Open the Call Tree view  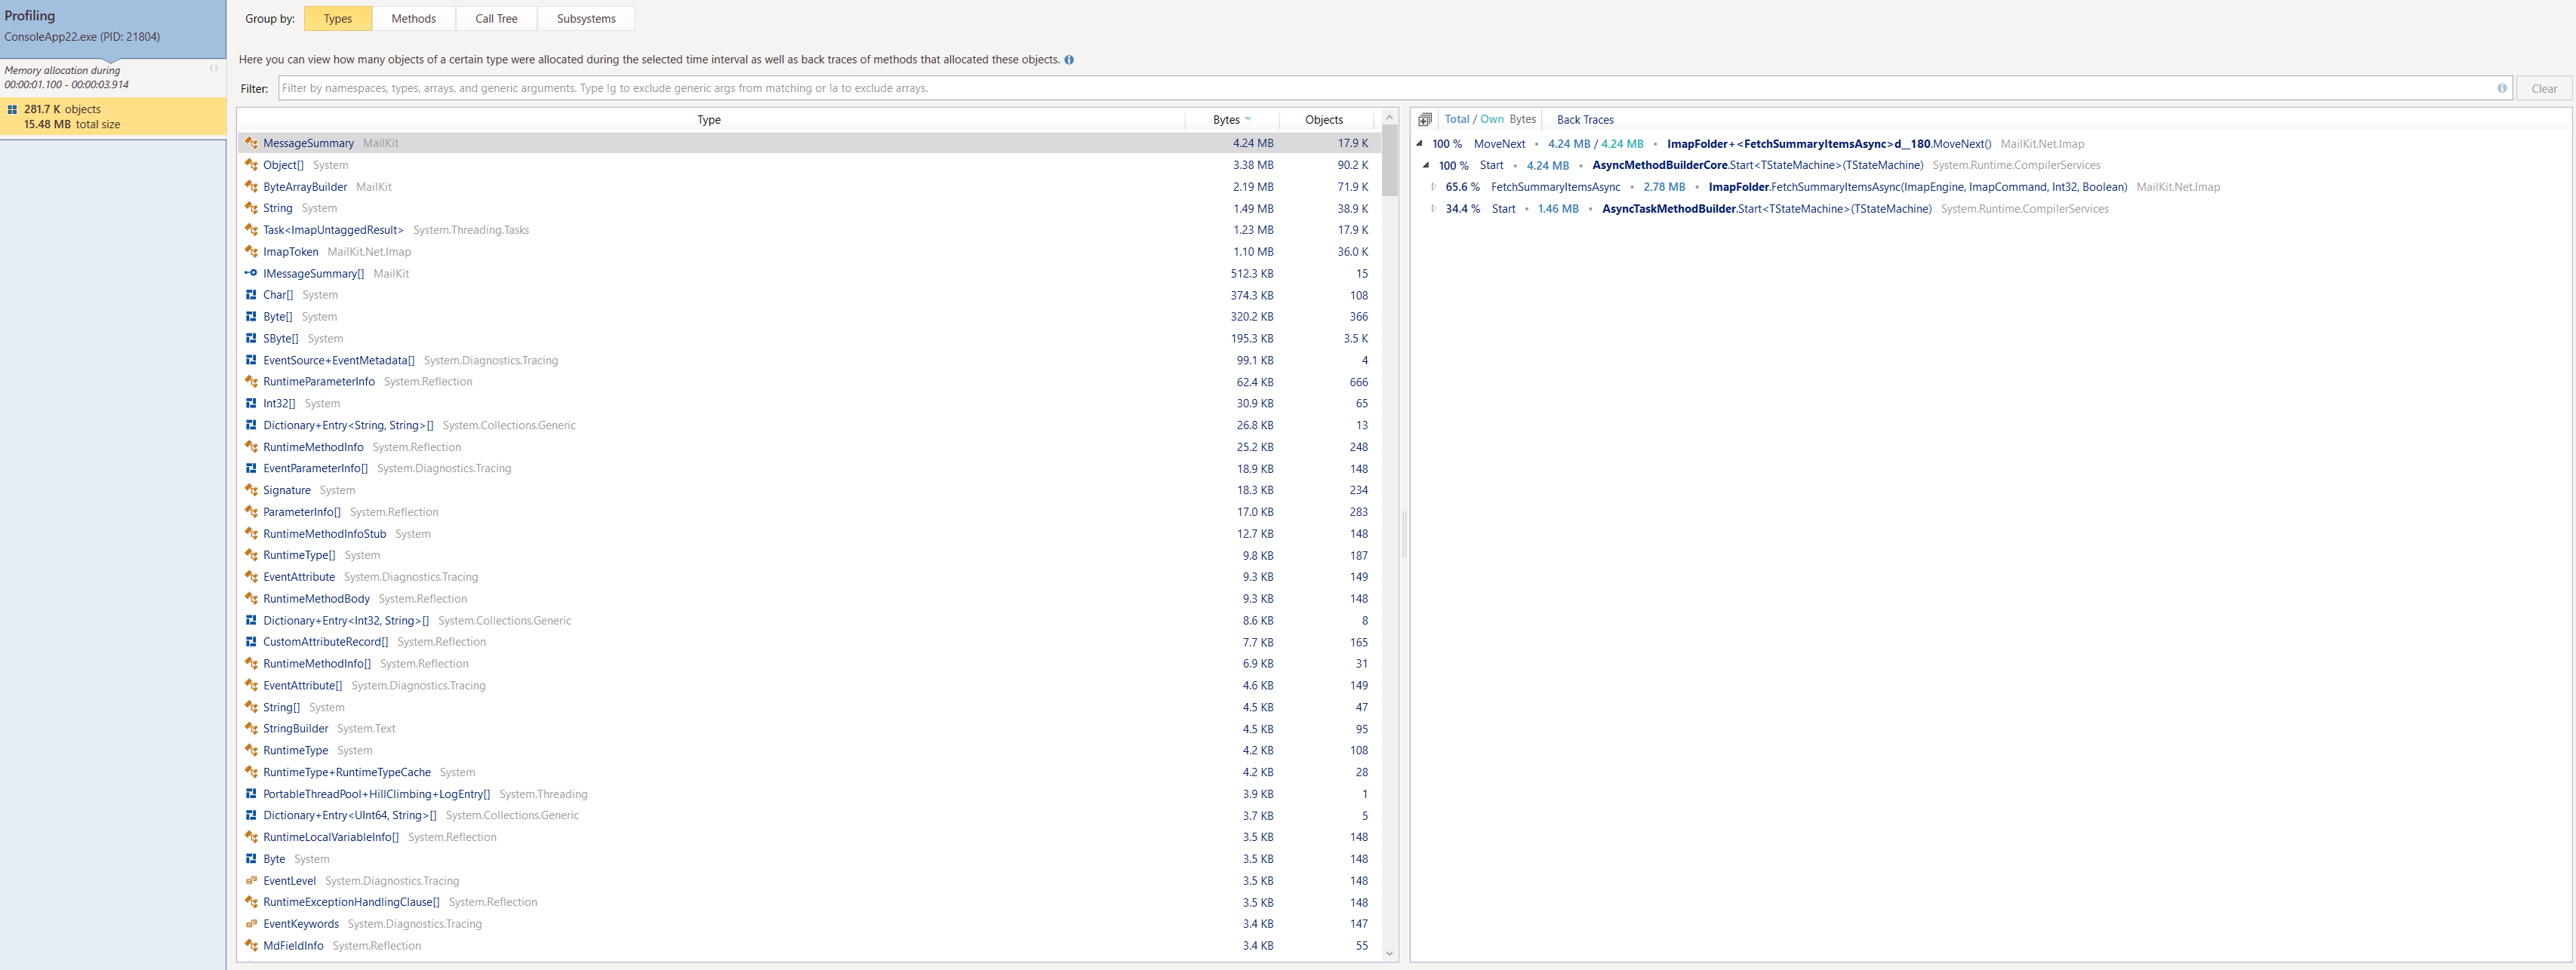coord(495,18)
